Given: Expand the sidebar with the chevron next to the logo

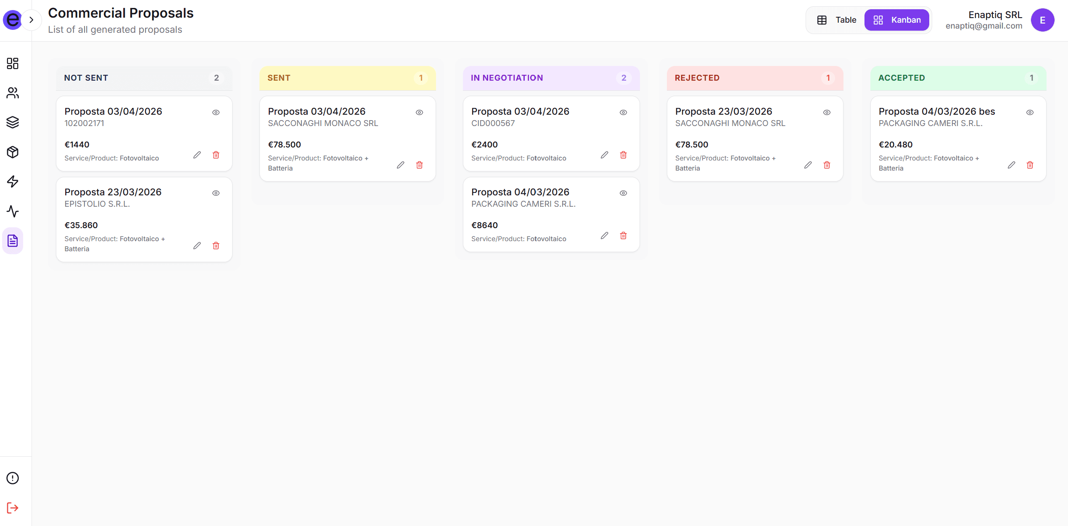Looking at the screenshot, I should pyautogui.click(x=32, y=19).
